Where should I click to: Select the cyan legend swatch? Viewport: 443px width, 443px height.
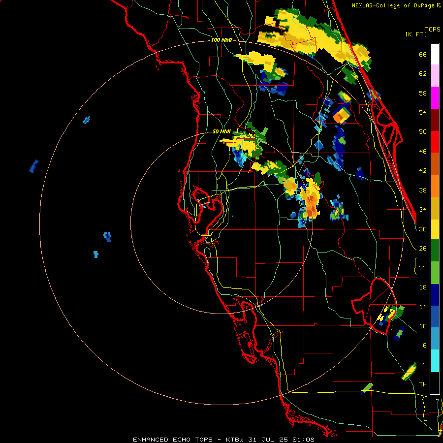[435, 361]
